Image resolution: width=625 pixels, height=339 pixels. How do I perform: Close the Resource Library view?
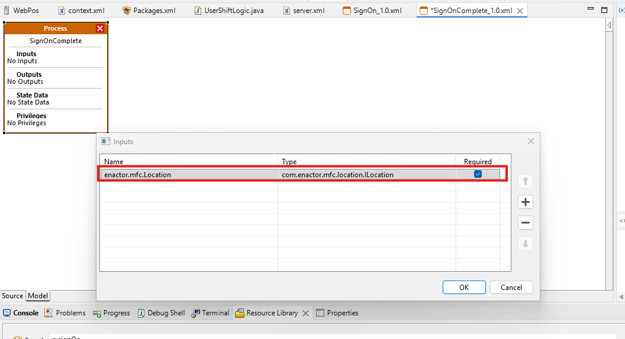[x=306, y=313]
